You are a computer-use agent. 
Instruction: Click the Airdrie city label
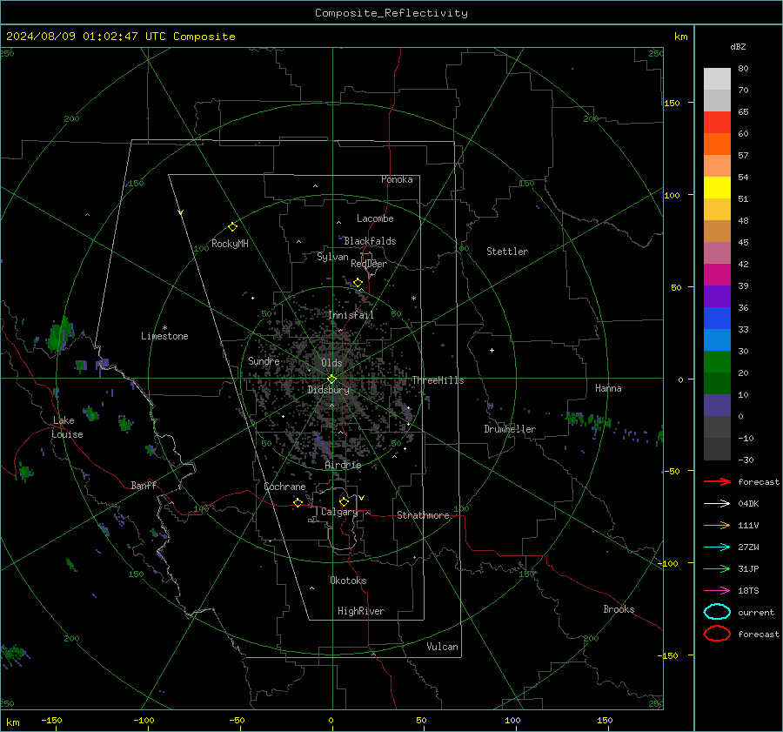click(343, 465)
